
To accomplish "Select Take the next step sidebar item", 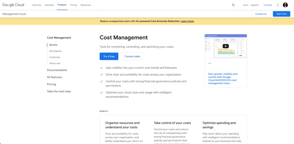I will (x=59, y=92).
